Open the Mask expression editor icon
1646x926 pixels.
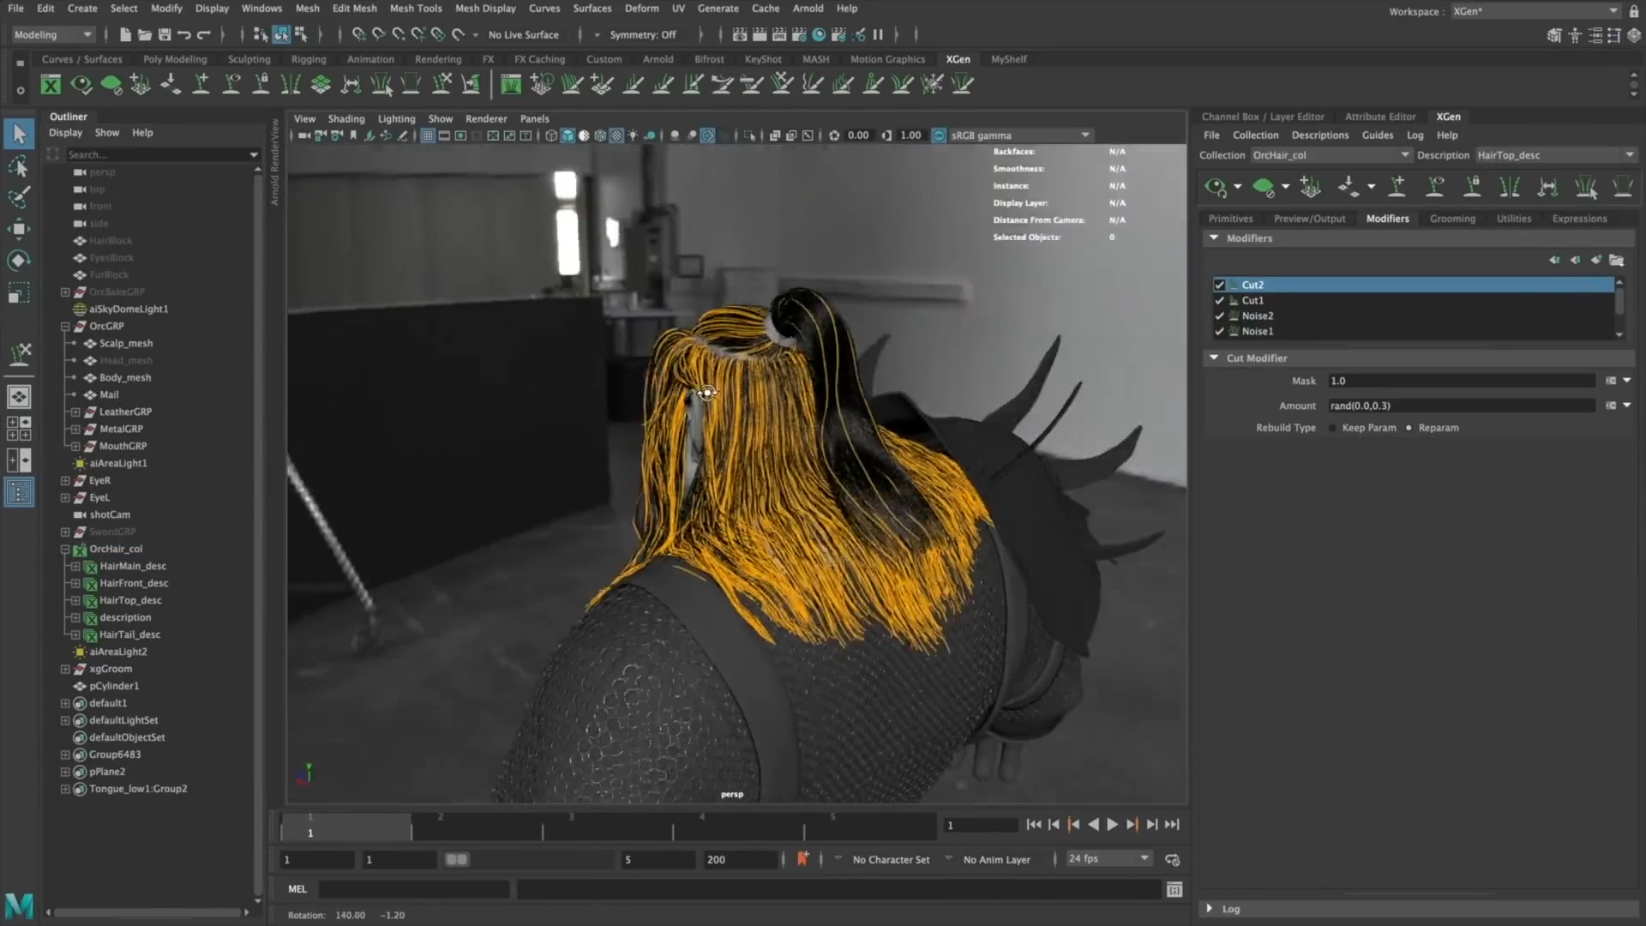[x=1611, y=381]
